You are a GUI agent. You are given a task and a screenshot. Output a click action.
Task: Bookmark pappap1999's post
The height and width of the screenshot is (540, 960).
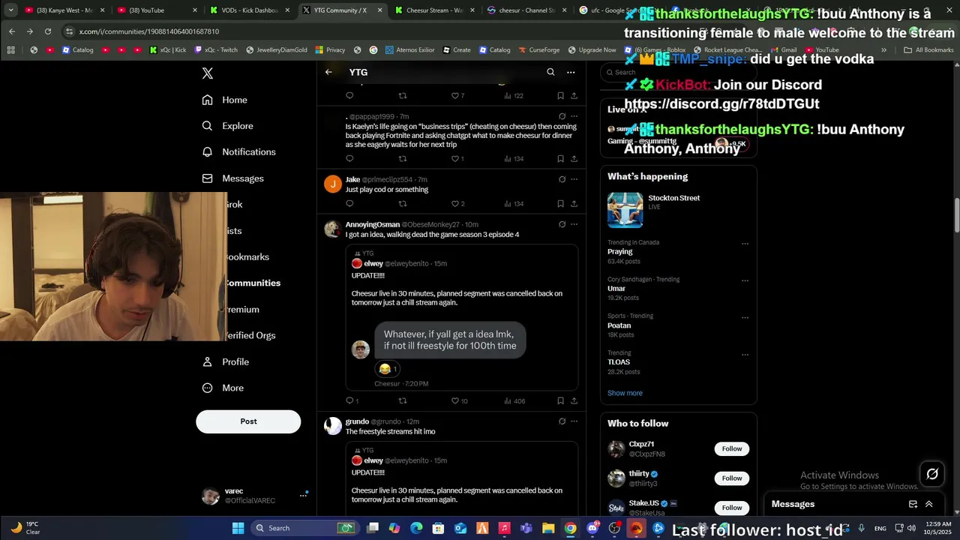pyautogui.click(x=560, y=159)
